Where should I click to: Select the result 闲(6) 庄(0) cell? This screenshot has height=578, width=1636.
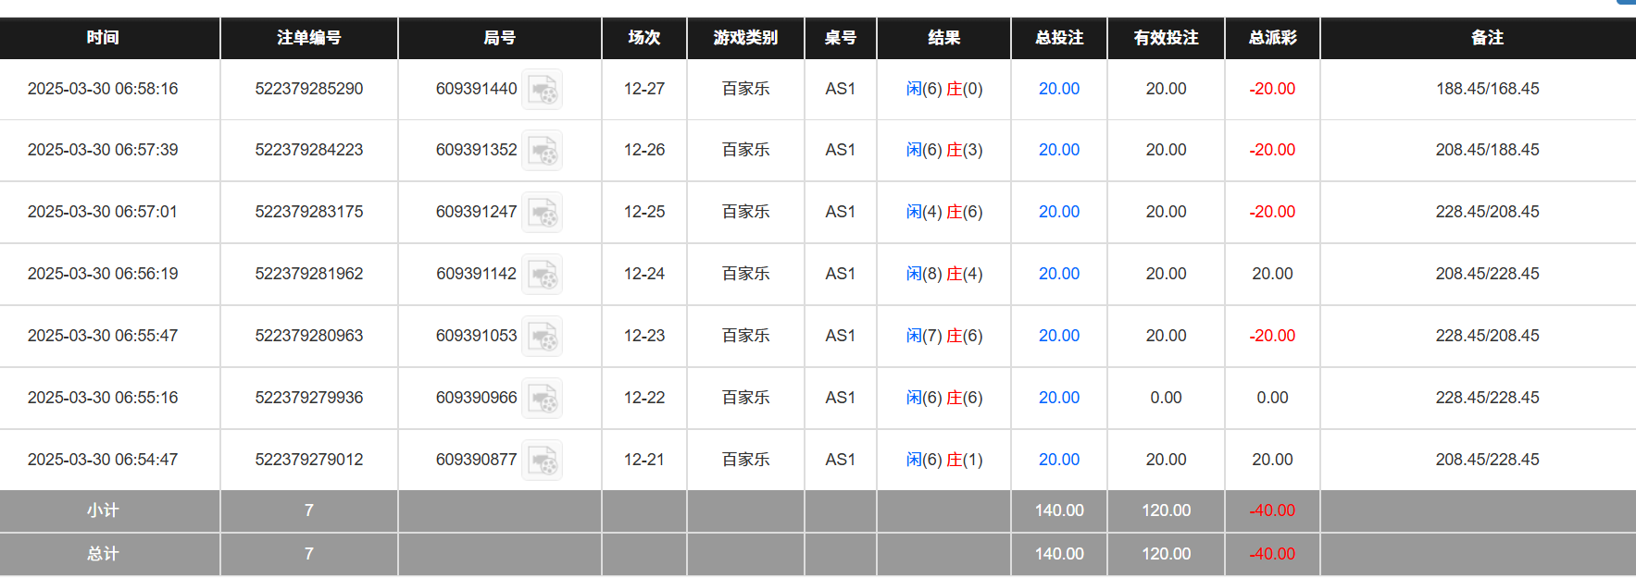pos(943,89)
